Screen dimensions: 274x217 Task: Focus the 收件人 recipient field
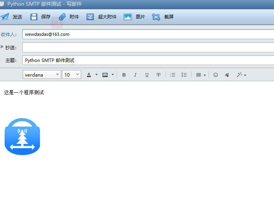tap(148, 34)
